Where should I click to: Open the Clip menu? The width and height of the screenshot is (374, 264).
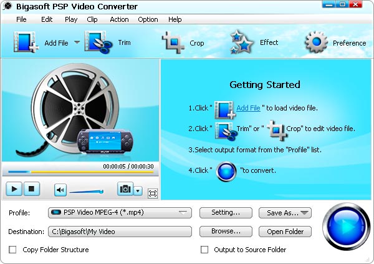pos(92,19)
